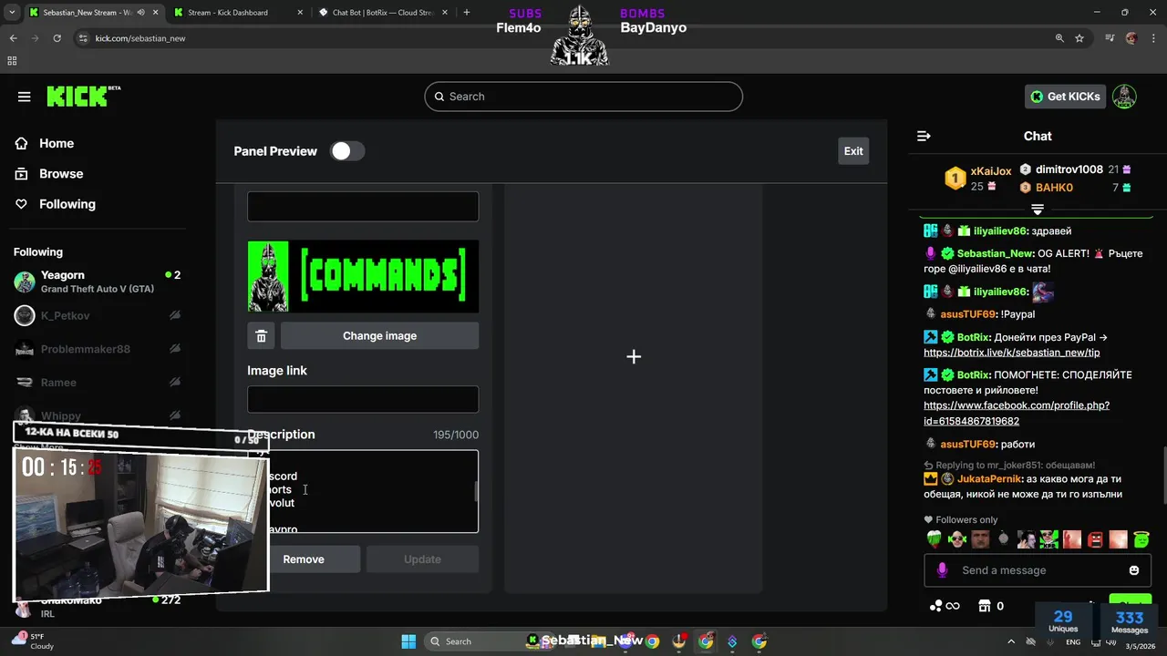This screenshot has height=656, width=1167.
Task: Open the browser tab search dropdown
Action: pos(12,13)
